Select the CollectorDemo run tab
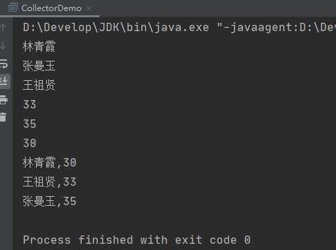 (x=51, y=8)
